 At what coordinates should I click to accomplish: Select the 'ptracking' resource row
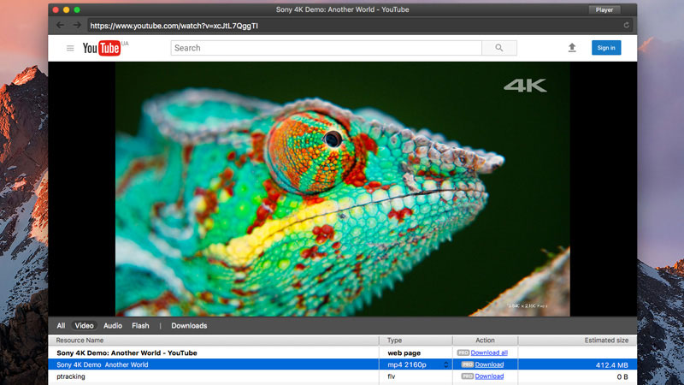click(343, 376)
